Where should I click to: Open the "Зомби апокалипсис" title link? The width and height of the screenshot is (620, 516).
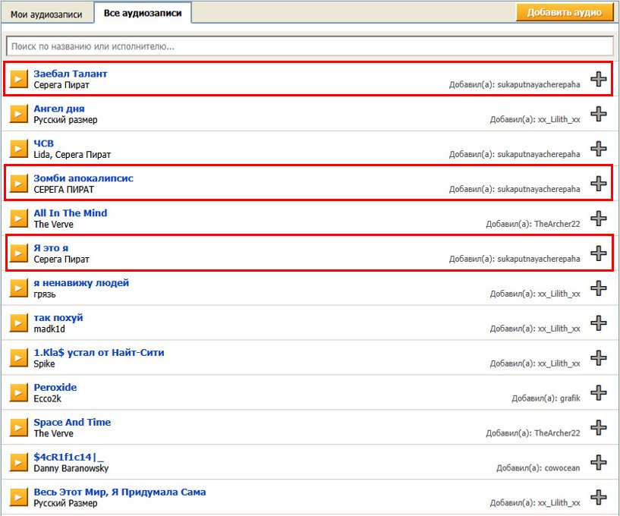[83, 178]
